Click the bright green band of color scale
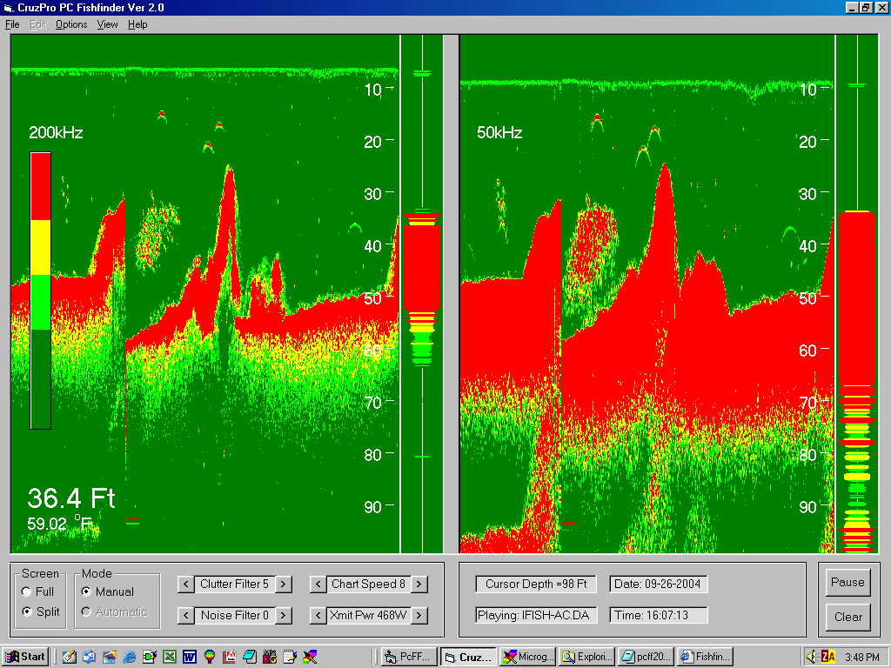 (40, 302)
